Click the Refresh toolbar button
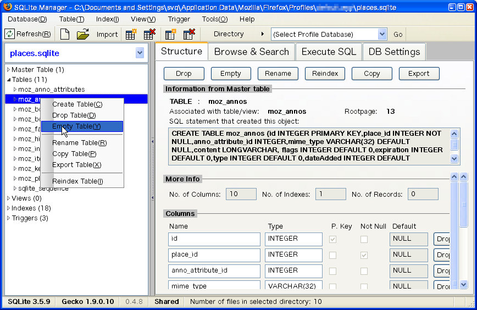Viewport: 477px width, 310px height. (27, 34)
